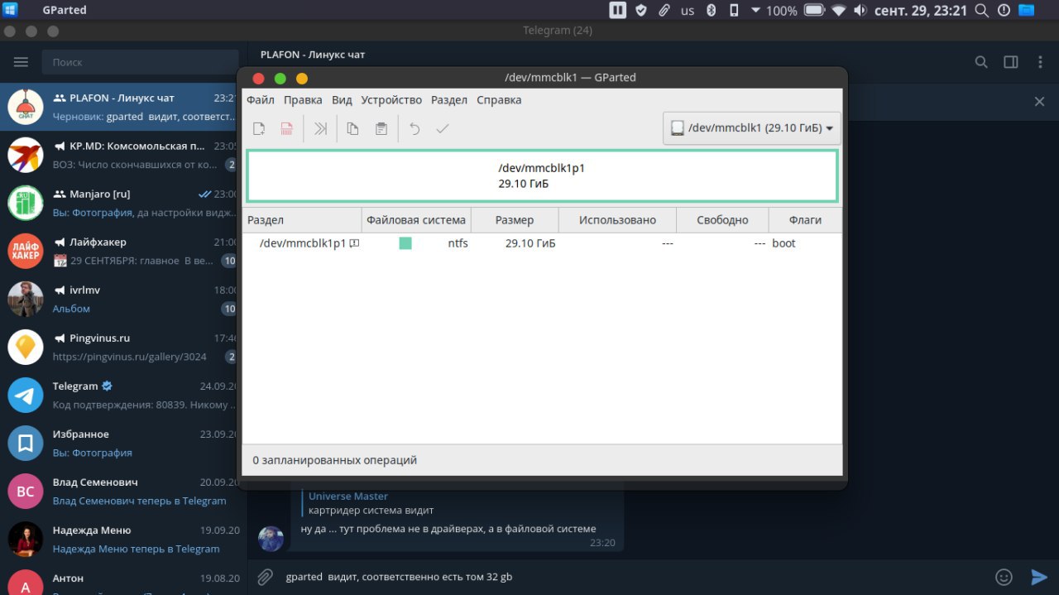Click the Apply all operations checkmark icon
This screenshot has height=595, width=1059.
pos(442,128)
